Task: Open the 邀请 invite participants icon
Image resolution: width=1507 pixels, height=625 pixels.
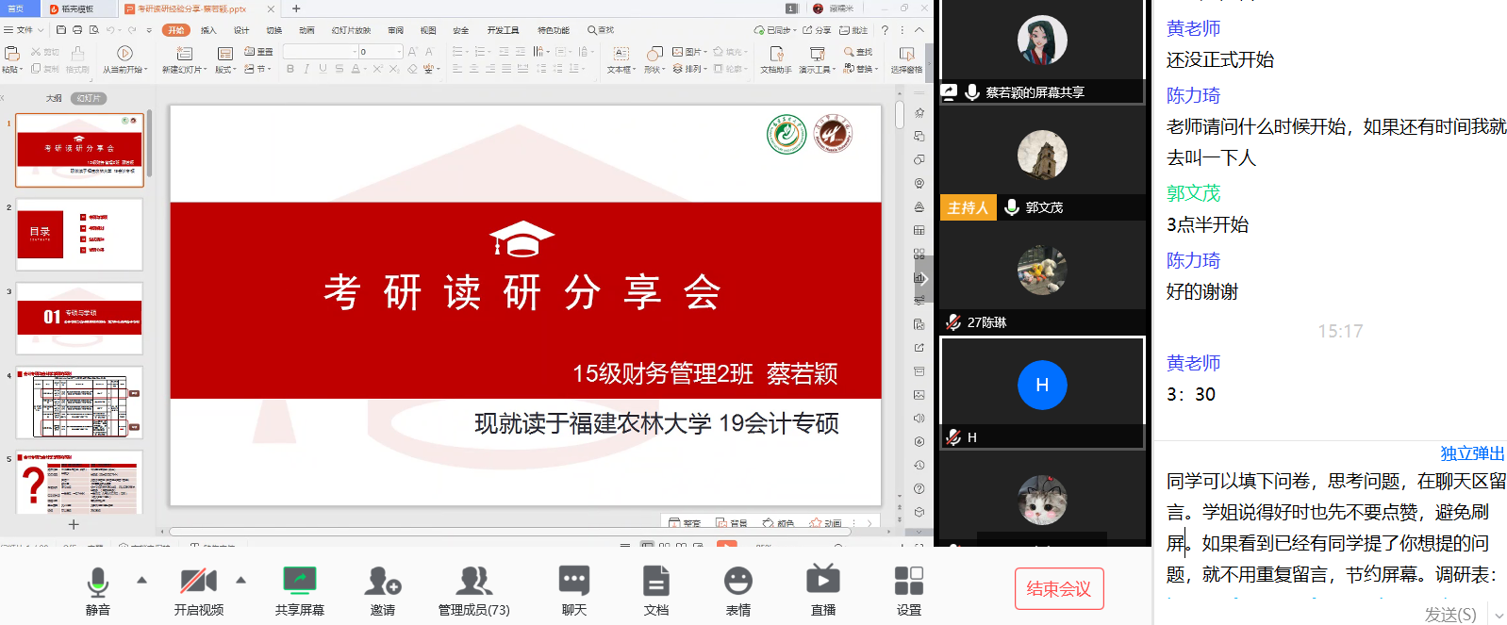Action: [382, 582]
